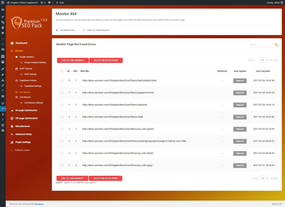Click the orange search magnifier icon

point(276,45)
